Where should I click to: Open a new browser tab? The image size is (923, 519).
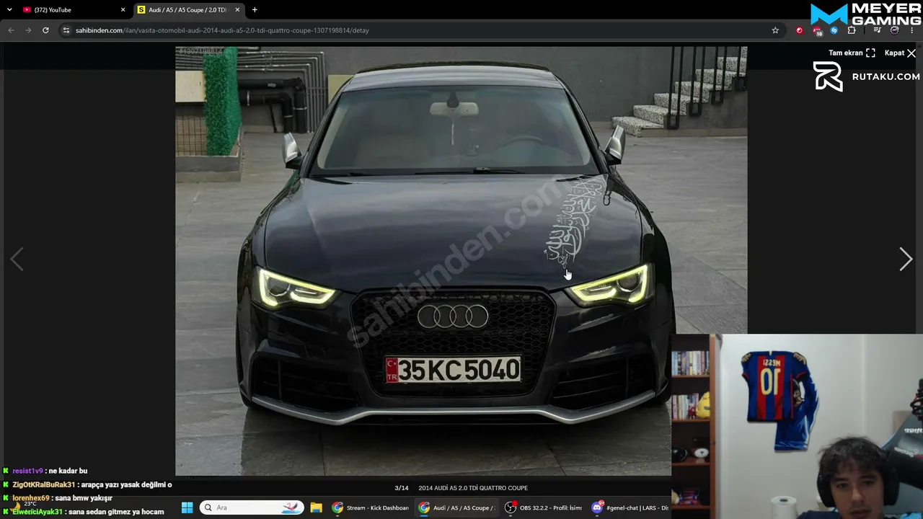tap(255, 10)
